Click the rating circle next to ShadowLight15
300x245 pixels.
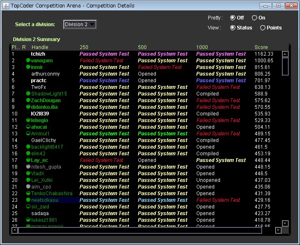28,93
